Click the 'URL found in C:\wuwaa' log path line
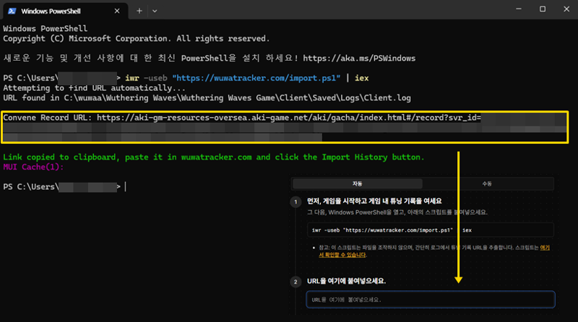578x322 pixels. (207, 98)
